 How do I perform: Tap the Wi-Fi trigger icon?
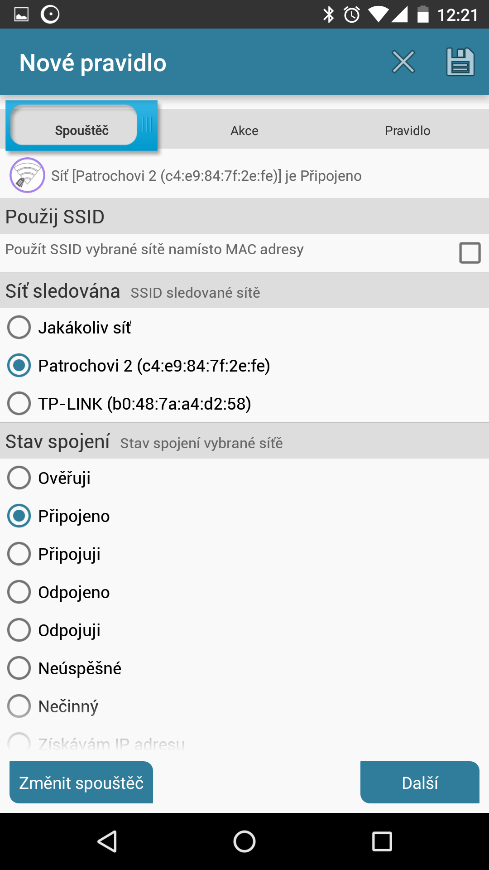27,175
